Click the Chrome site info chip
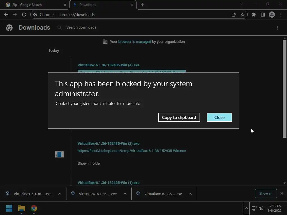The height and width of the screenshot is (215, 287). pos(43,15)
